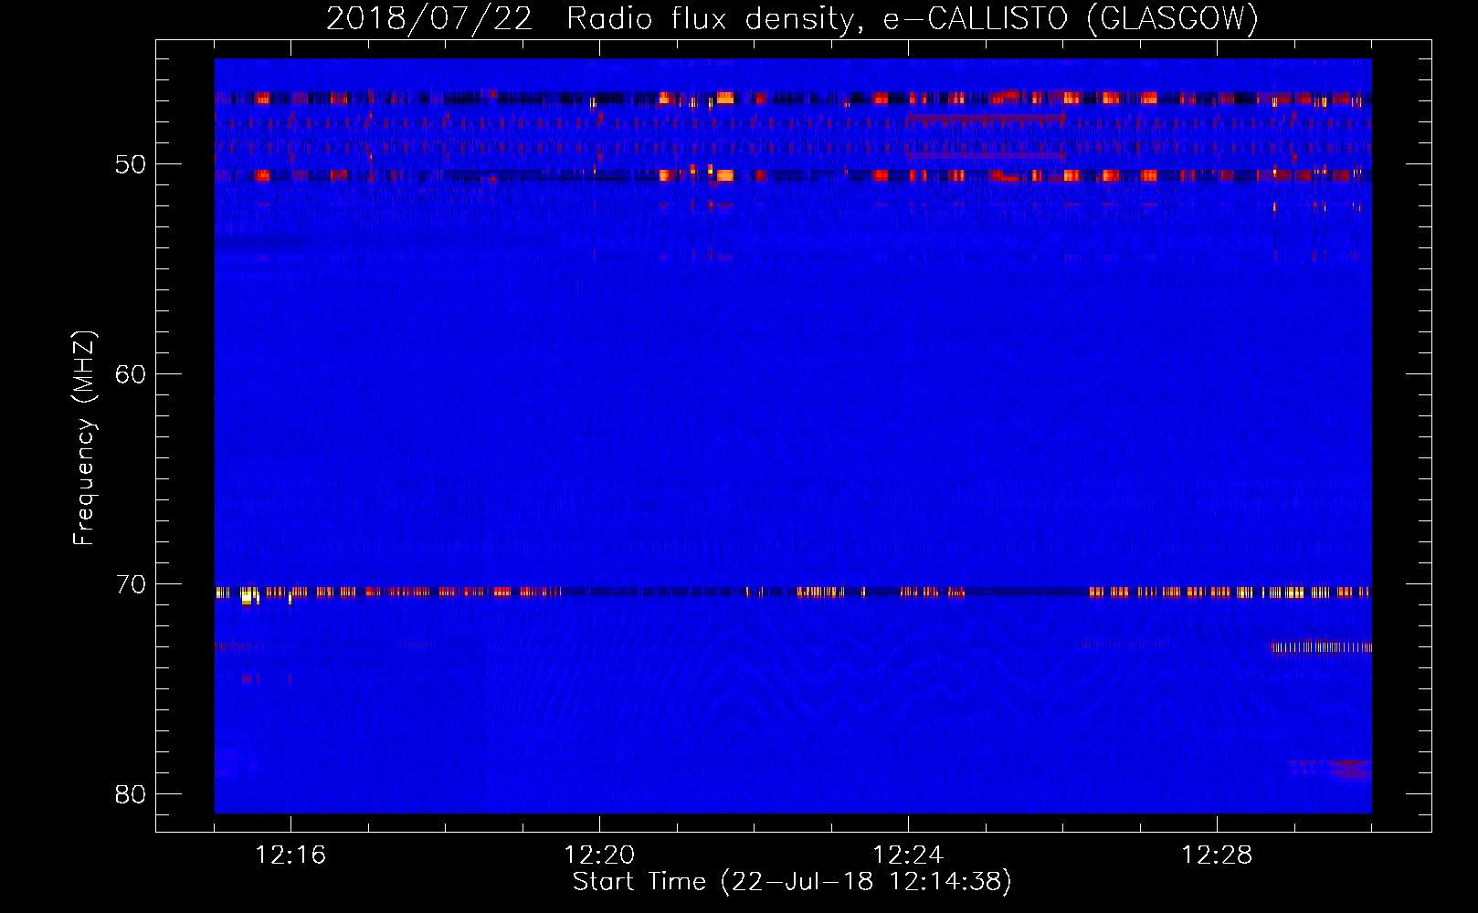Click the bright interference band at 70 MHz

793,593
